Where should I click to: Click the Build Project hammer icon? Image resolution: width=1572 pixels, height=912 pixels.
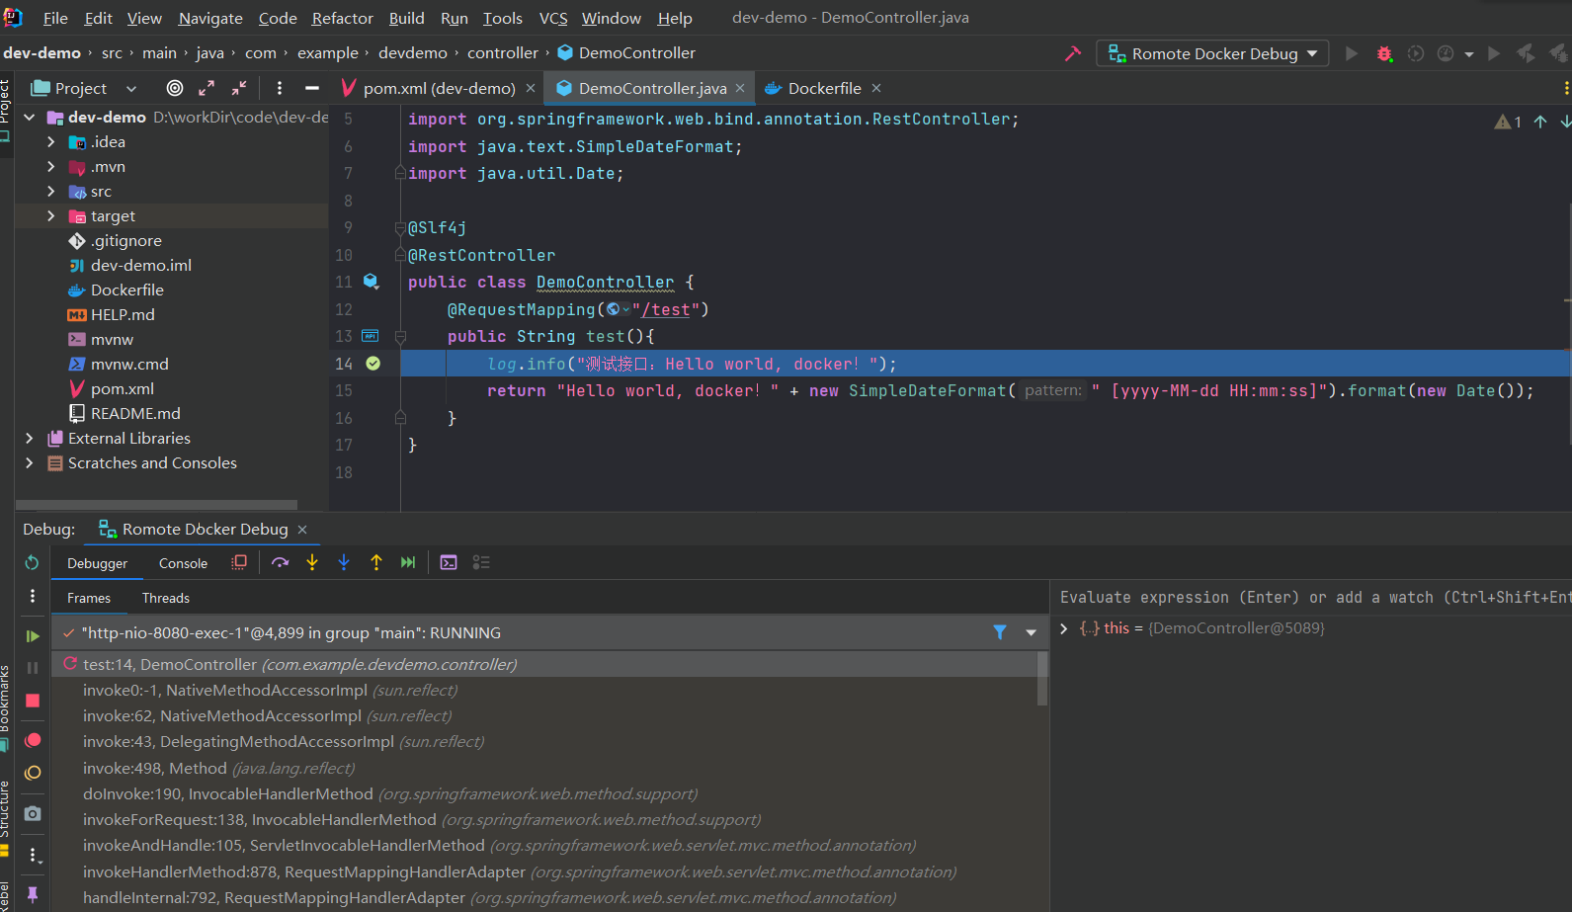pyautogui.click(x=1073, y=53)
